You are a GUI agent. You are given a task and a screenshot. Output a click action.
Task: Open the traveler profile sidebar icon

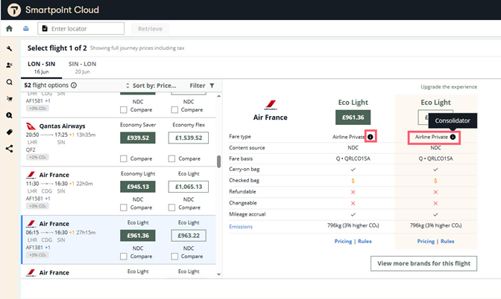[x=9, y=65]
